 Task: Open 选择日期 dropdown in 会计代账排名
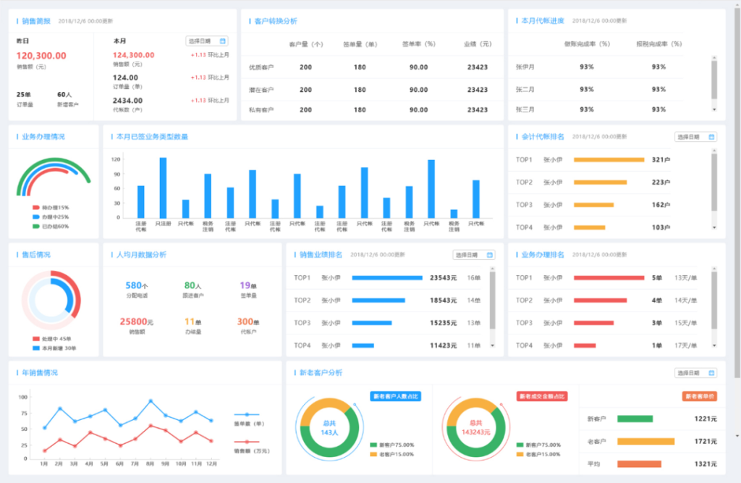point(695,137)
